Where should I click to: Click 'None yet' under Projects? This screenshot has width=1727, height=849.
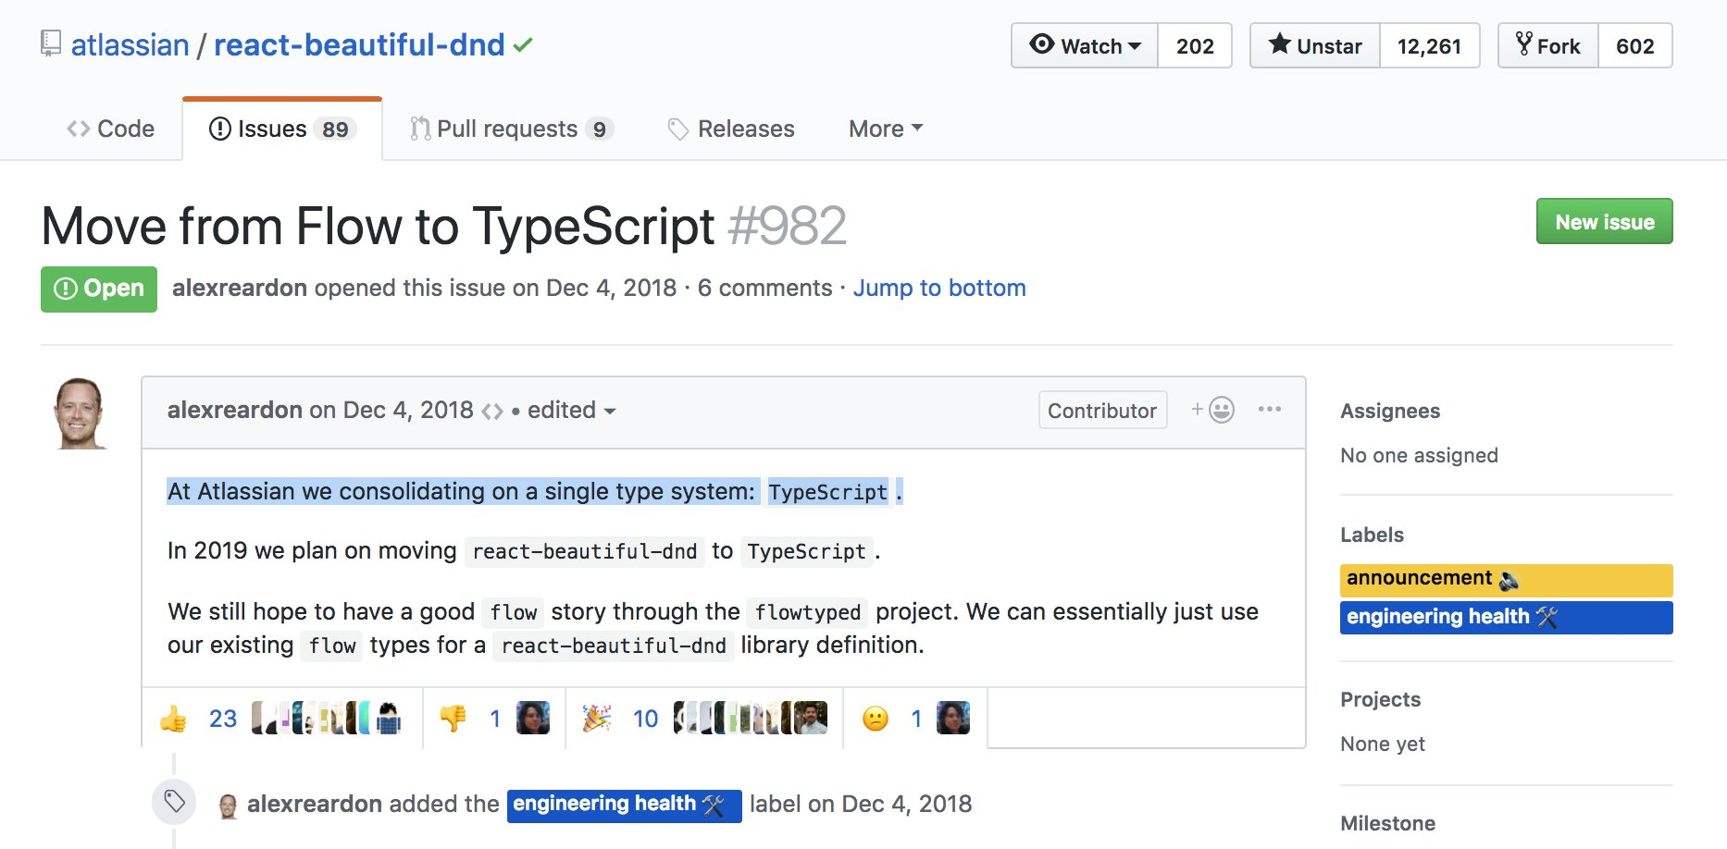pyautogui.click(x=1383, y=744)
